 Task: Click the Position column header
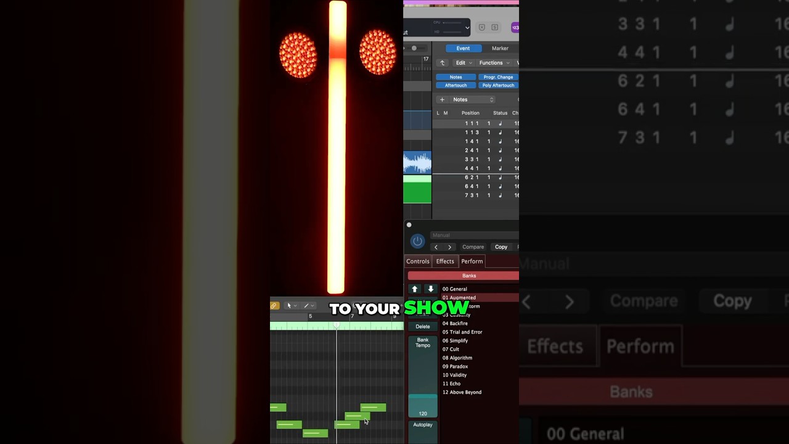click(x=470, y=113)
